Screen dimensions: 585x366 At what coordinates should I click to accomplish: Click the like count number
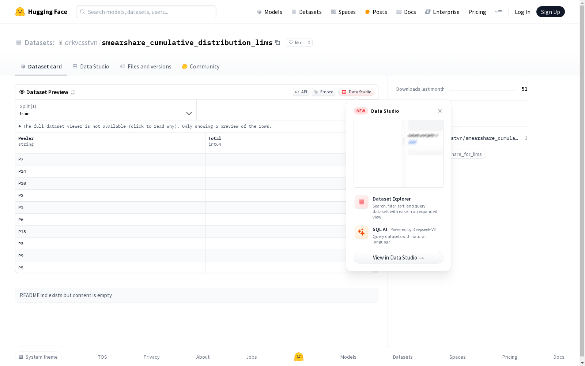pyautogui.click(x=309, y=42)
